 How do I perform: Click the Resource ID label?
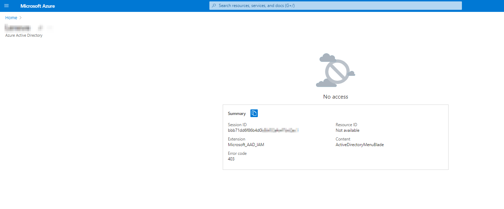coord(346,125)
